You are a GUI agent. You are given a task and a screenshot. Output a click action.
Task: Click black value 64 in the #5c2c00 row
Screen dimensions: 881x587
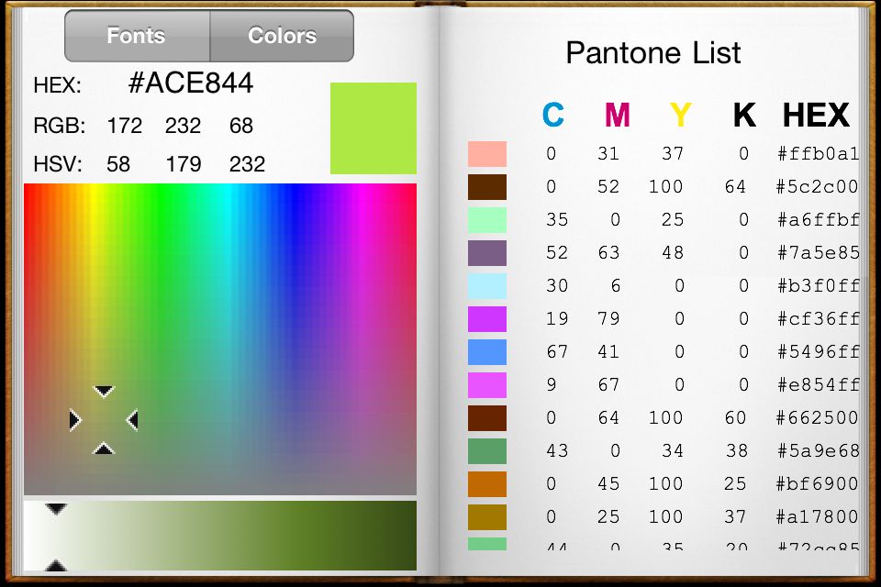[735, 187]
